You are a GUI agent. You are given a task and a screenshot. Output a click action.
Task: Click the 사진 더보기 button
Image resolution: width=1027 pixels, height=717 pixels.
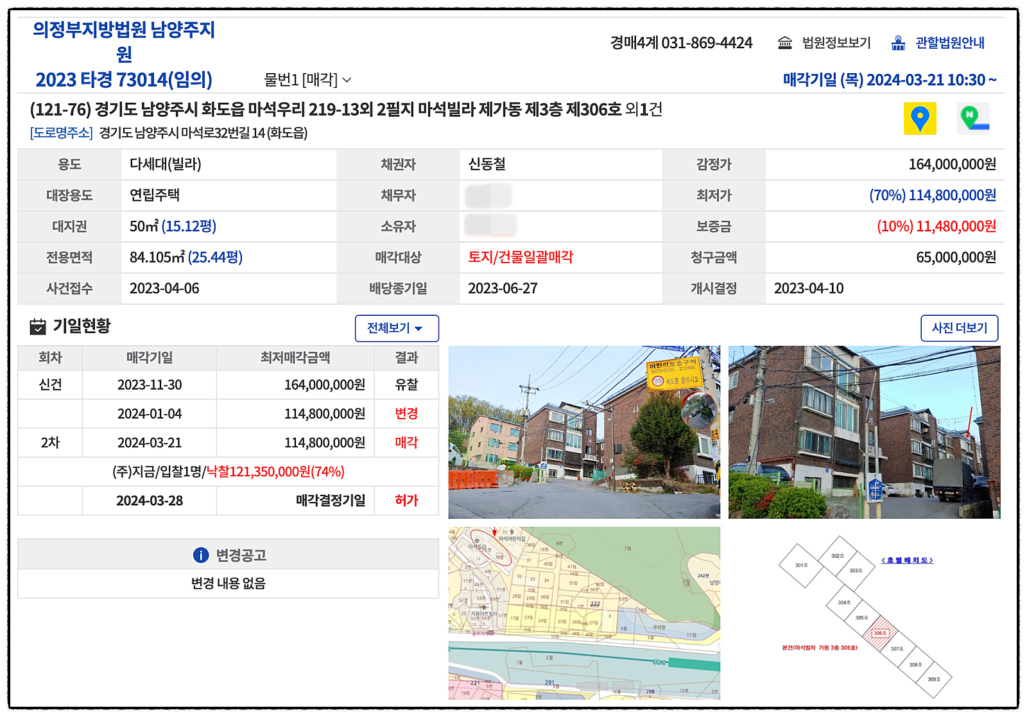[x=960, y=328]
